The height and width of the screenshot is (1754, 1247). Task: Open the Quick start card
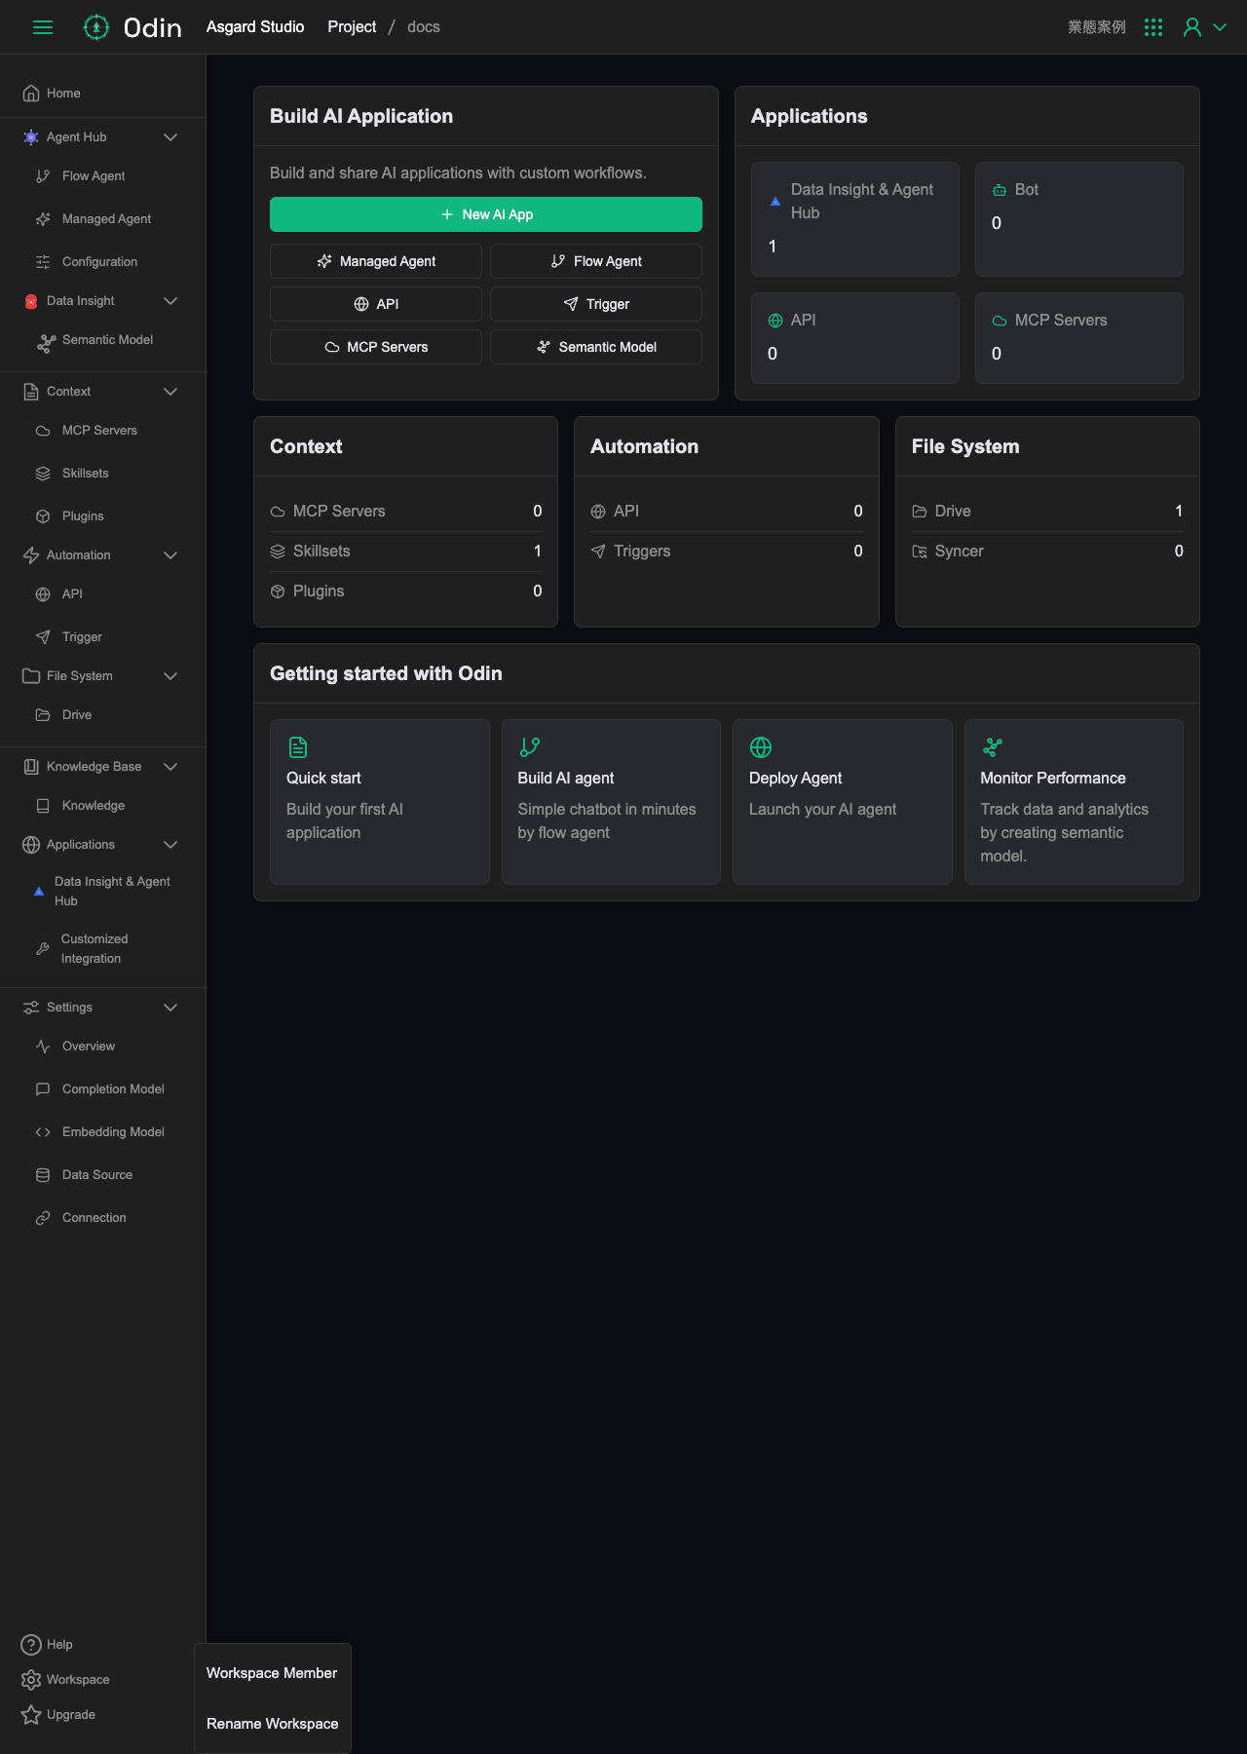click(x=380, y=802)
